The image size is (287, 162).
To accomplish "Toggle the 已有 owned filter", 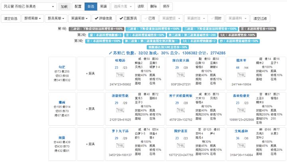I will 150,18.
